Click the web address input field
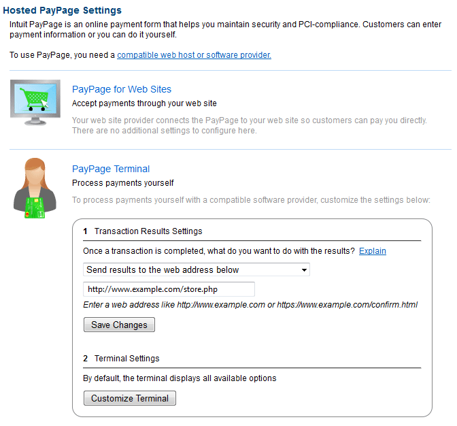457x426 pixels. [x=169, y=289]
